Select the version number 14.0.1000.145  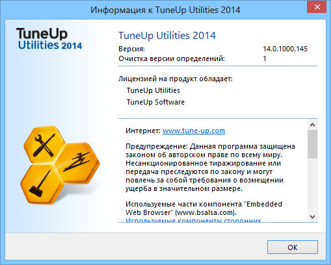(x=285, y=49)
